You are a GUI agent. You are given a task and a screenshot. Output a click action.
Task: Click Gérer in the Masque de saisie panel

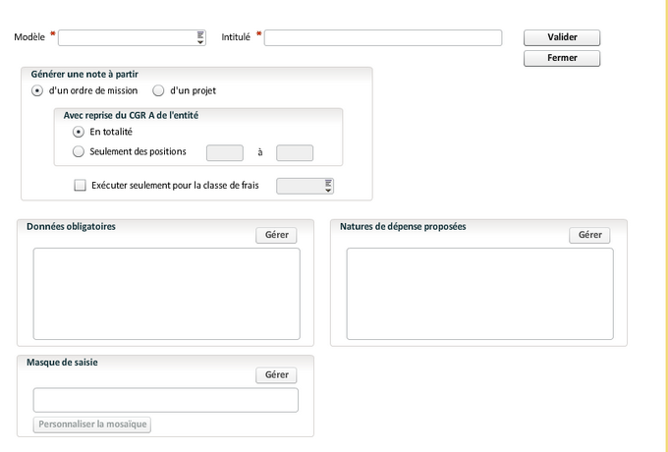(x=276, y=374)
